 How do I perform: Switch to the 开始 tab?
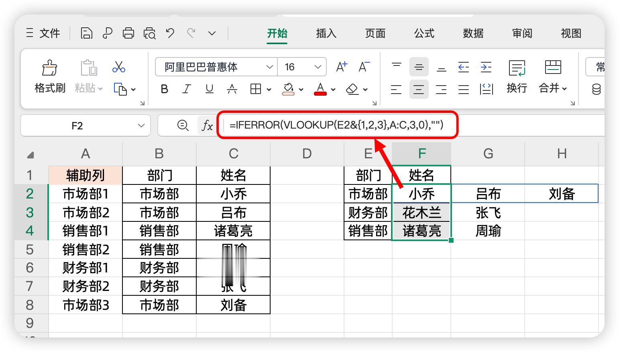click(277, 33)
